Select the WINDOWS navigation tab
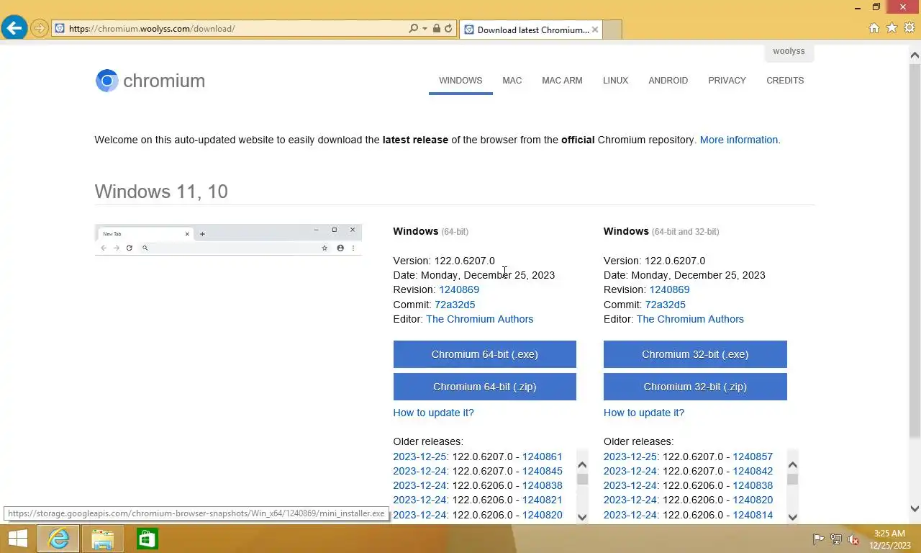 click(x=460, y=81)
